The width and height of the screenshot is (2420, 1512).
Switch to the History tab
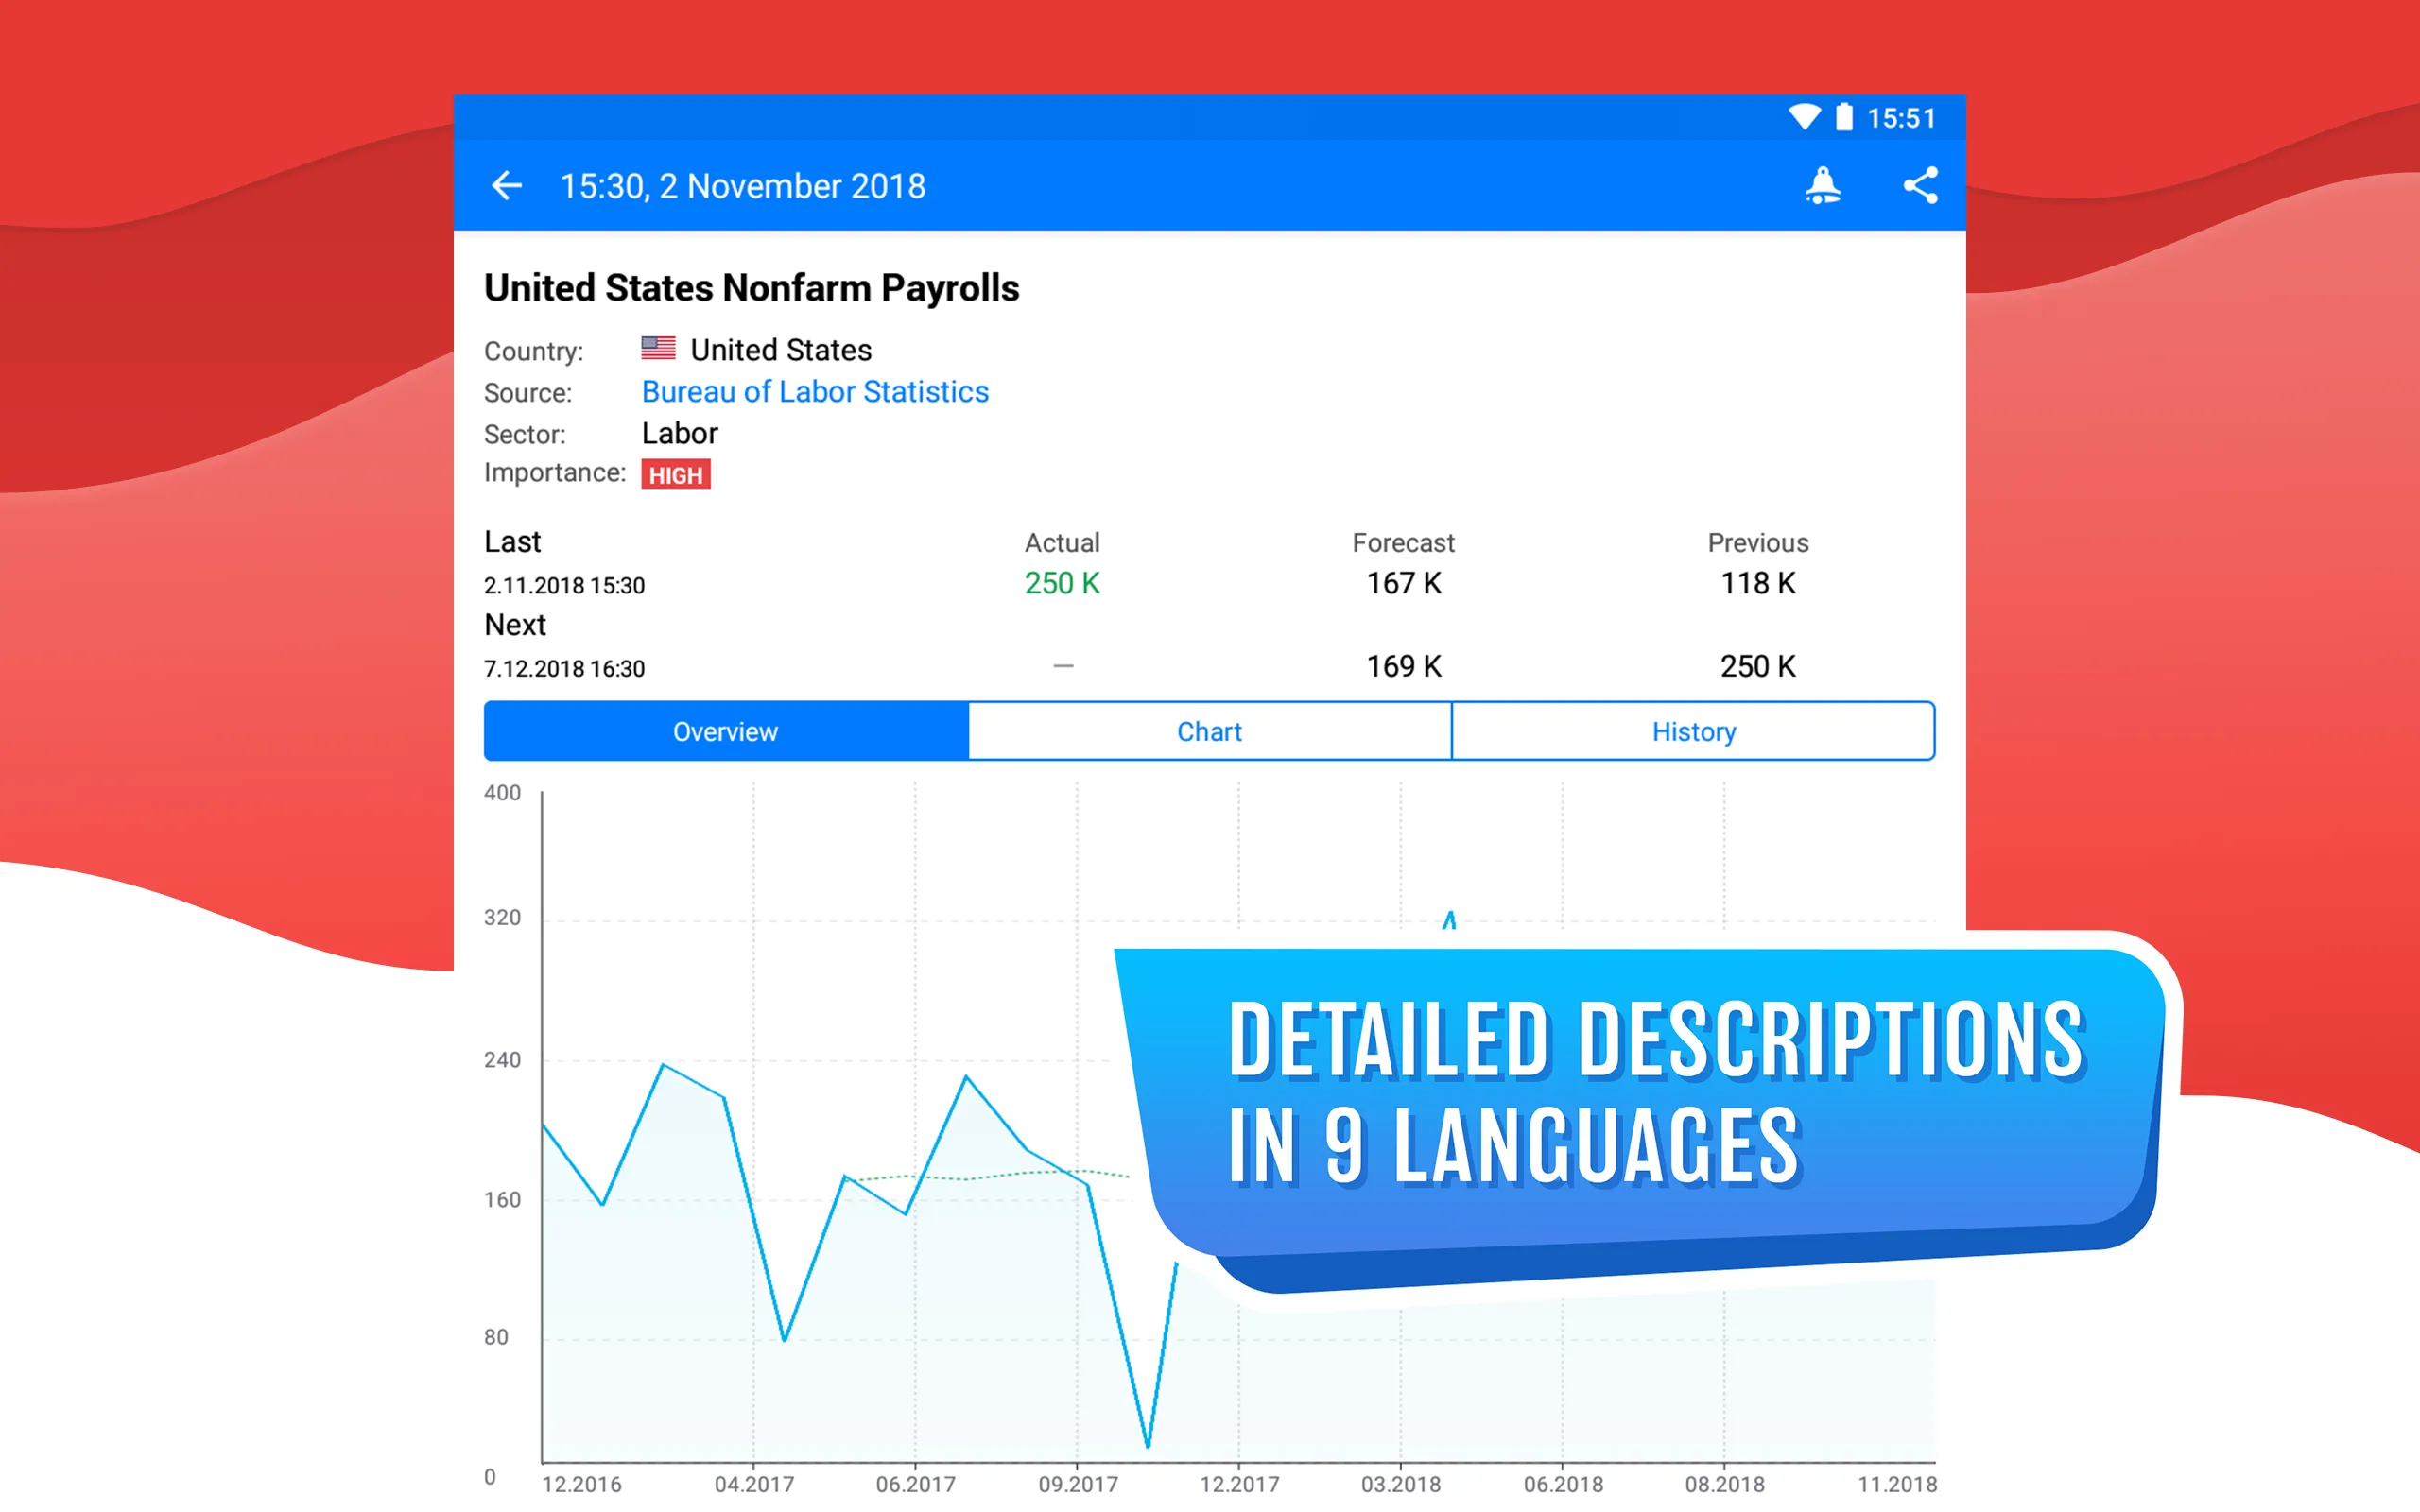[x=1692, y=731]
